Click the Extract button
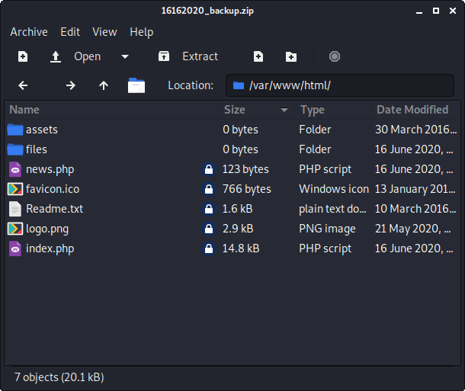 (188, 56)
